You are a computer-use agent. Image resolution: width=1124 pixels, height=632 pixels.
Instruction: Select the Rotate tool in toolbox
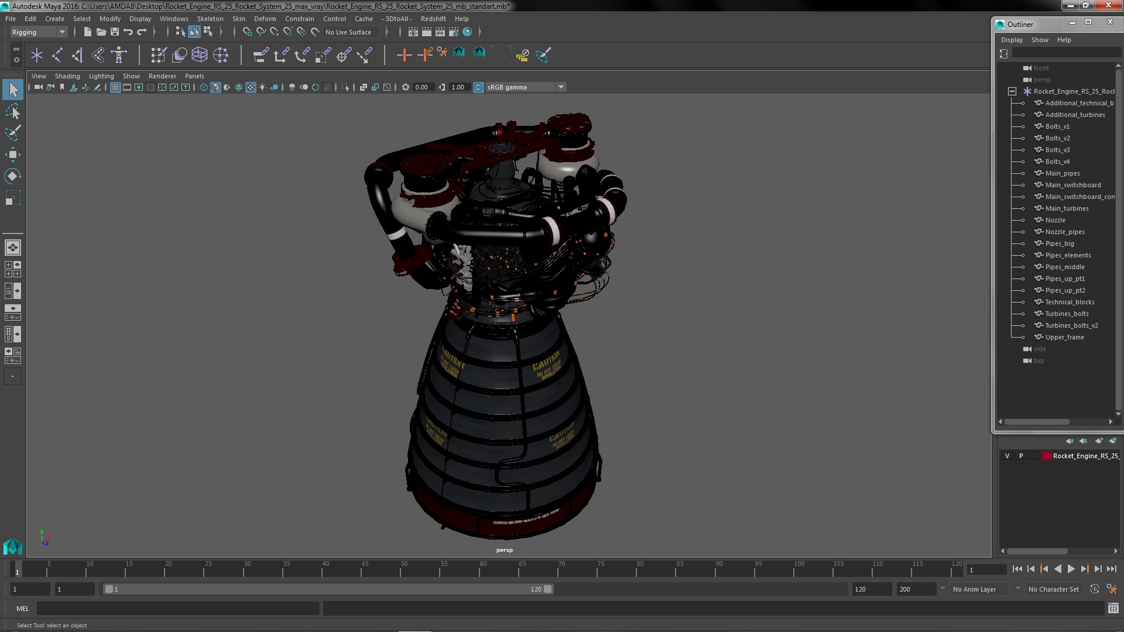click(12, 176)
